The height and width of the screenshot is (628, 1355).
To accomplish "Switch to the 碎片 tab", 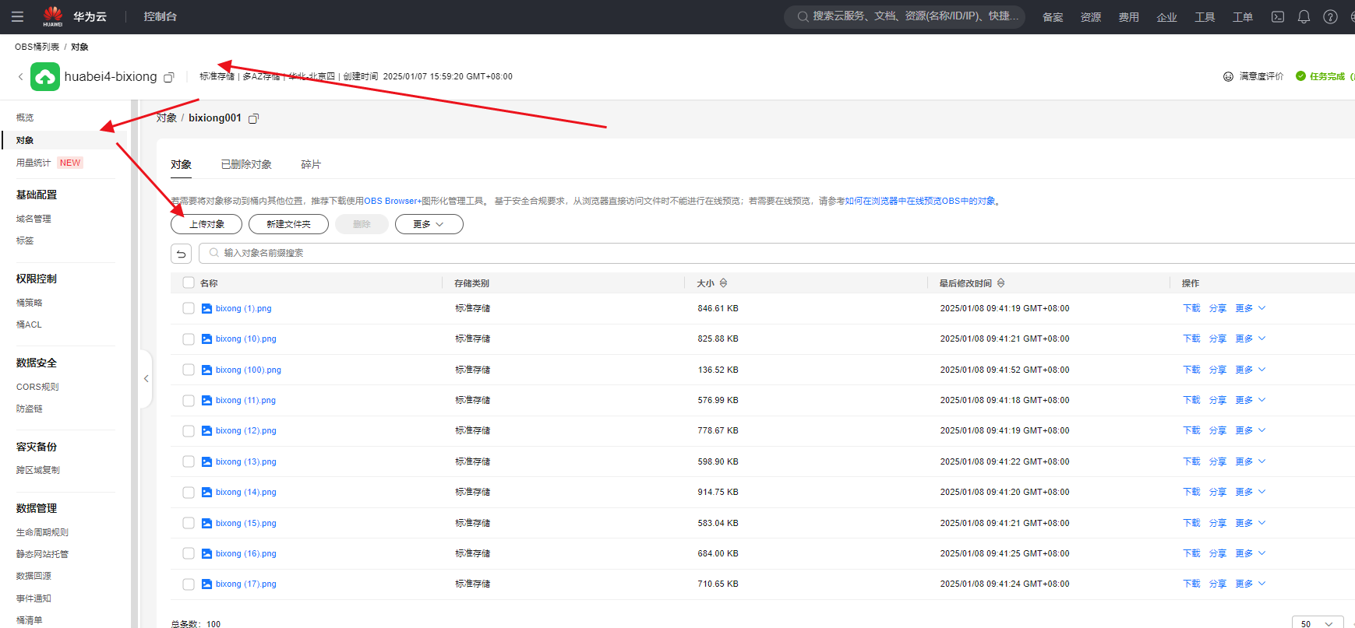I will (x=311, y=165).
